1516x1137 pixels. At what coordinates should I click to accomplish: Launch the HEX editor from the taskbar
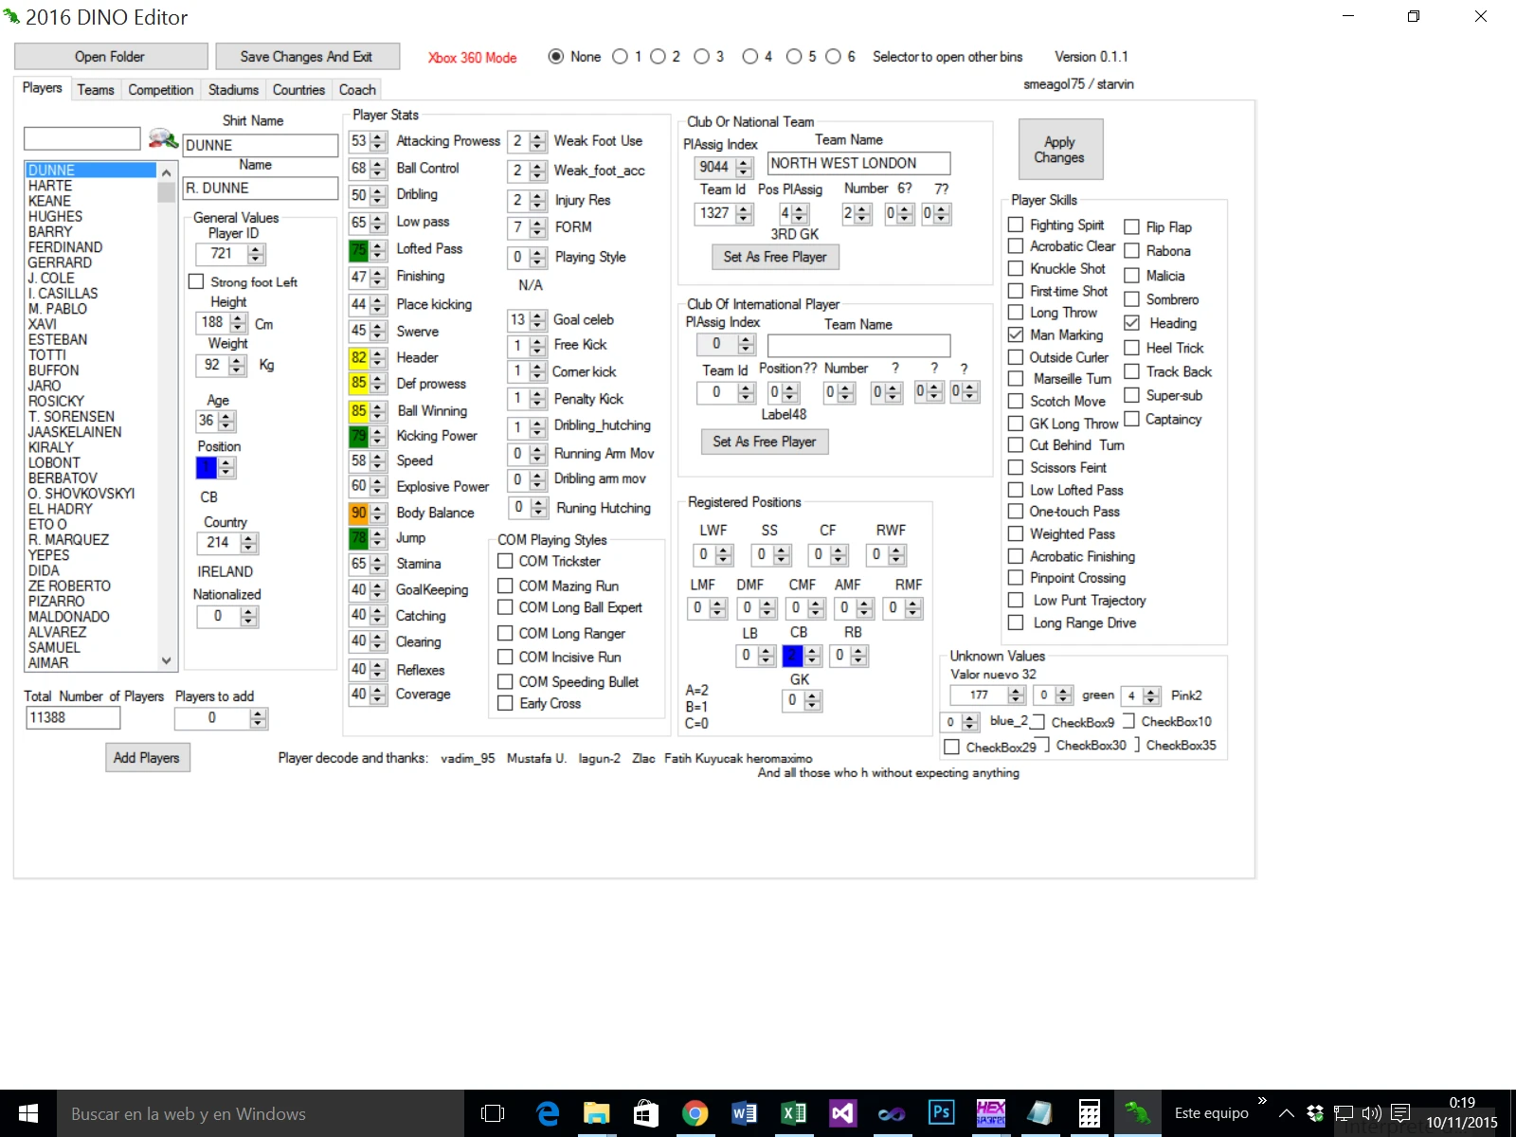coord(990,1113)
